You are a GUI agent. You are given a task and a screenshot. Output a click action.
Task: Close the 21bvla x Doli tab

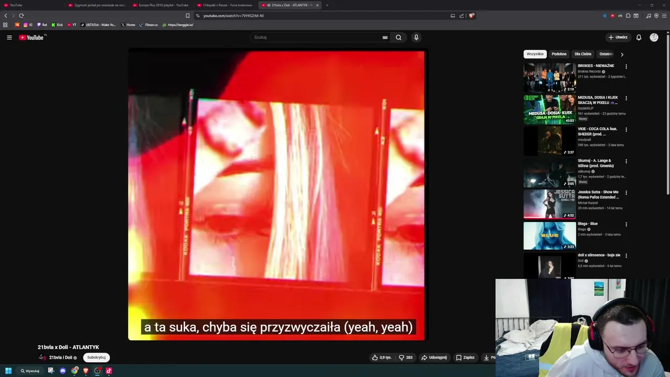pyautogui.click(x=317, y=5)
